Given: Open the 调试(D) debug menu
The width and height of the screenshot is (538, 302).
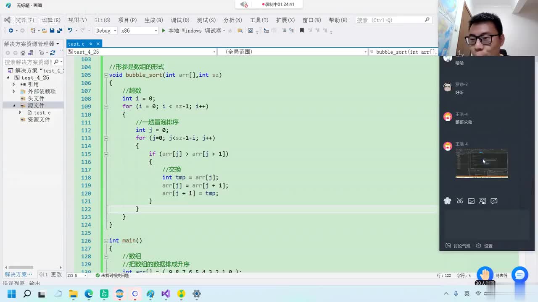Looking at the screenshot, I should tap(180, 20).
